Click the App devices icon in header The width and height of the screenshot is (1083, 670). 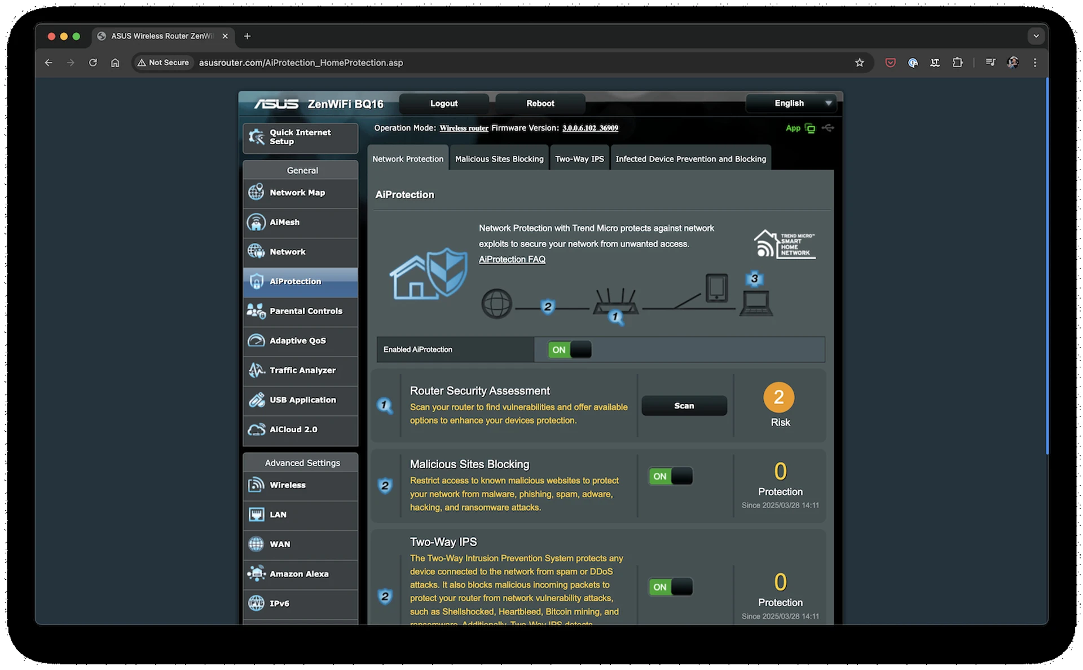point(810,128)
